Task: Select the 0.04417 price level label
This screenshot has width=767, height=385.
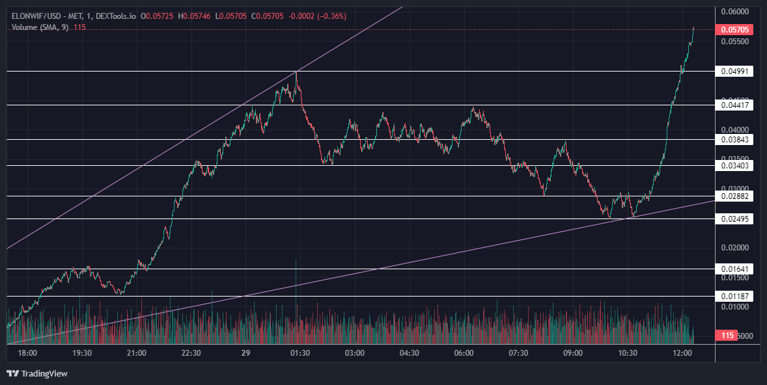Action: [734, 105]
